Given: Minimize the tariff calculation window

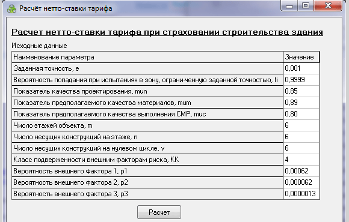Looking at the screenshot, I should pyautogui.click(x=289, y=6).
